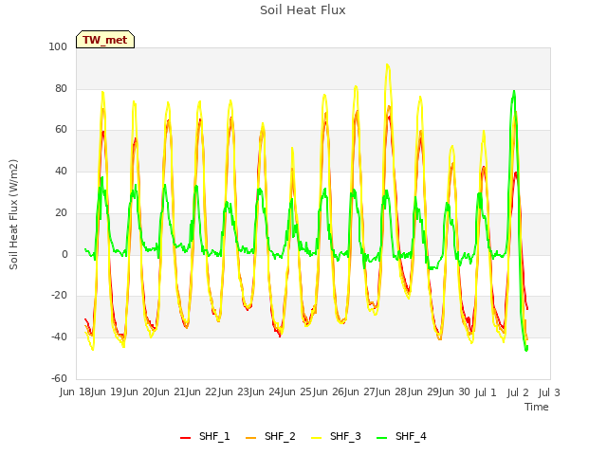Click the Jun 30 x-axis tick label
This screenshot has width=607, height=455.
455,392
